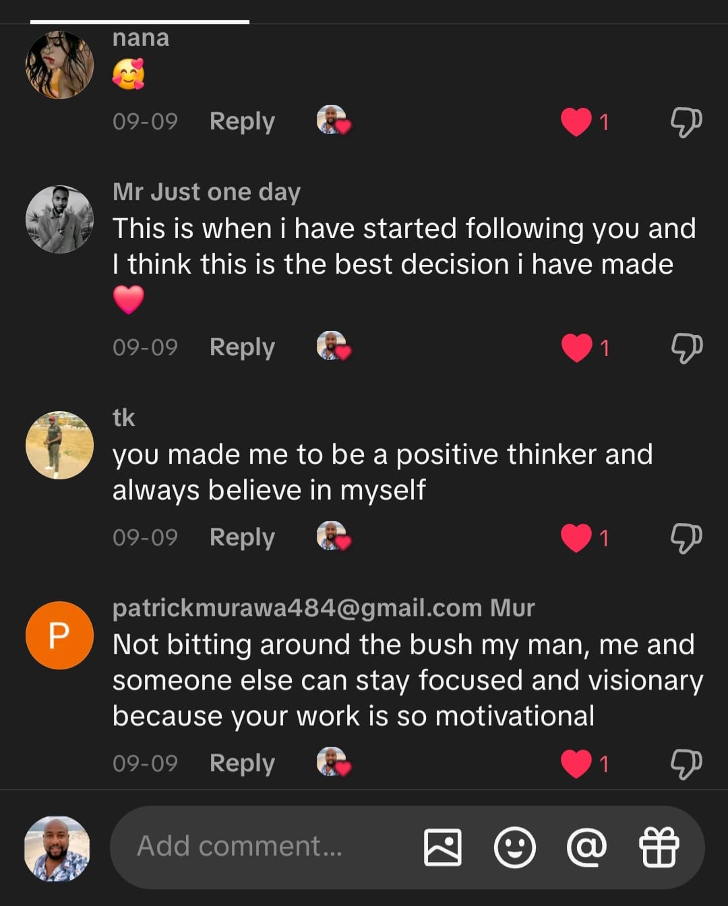728x906 pixels.
Task: Dislike tk's comment
Action: (686, 538)
